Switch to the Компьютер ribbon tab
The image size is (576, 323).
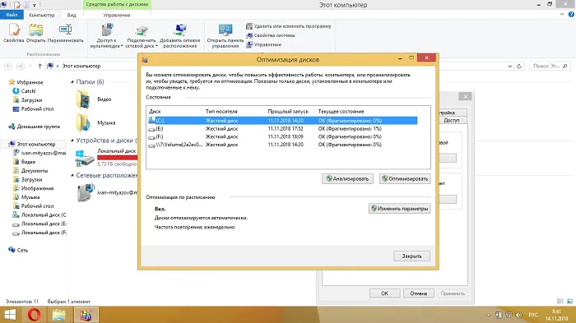(x=41, y=15)
